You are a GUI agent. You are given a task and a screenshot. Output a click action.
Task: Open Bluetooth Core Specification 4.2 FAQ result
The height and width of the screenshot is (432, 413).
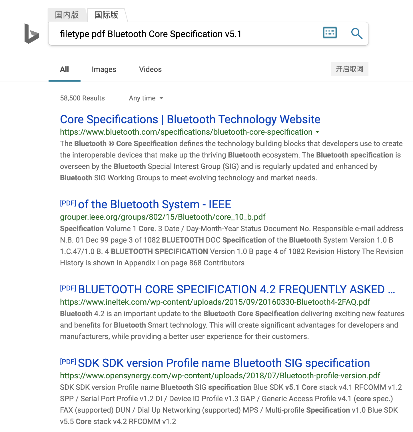tap(236, 289)
